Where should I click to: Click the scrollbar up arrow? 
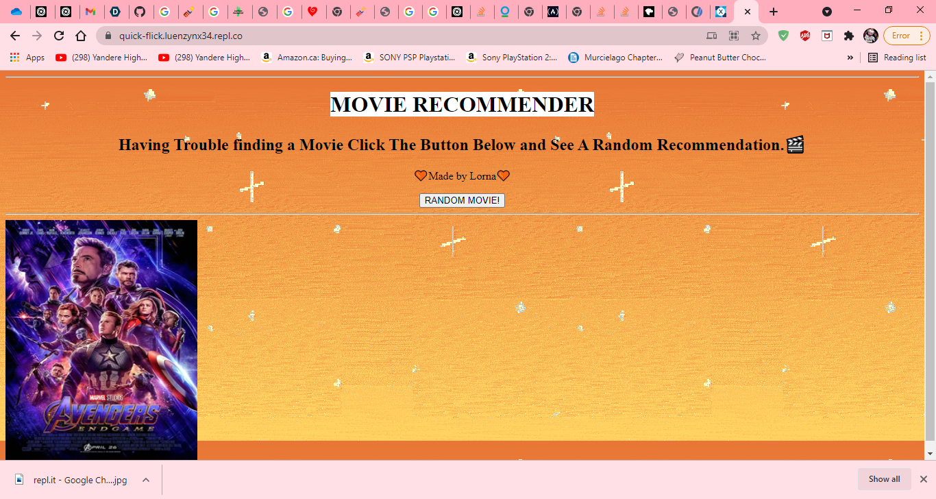pyautogui.click(x=930, y=75)
